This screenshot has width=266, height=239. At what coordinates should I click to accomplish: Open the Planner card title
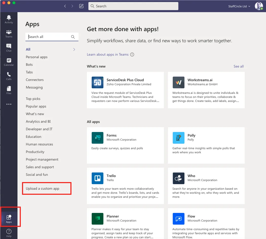(x=113, y=216)
